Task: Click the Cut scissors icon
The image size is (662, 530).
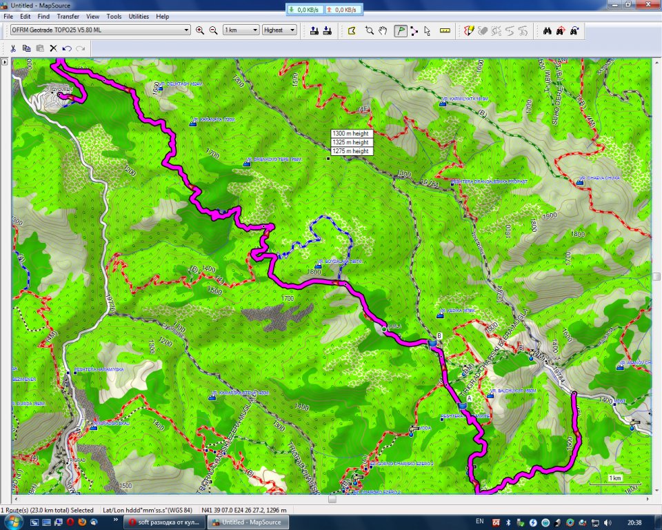Action: click(13, 48)
